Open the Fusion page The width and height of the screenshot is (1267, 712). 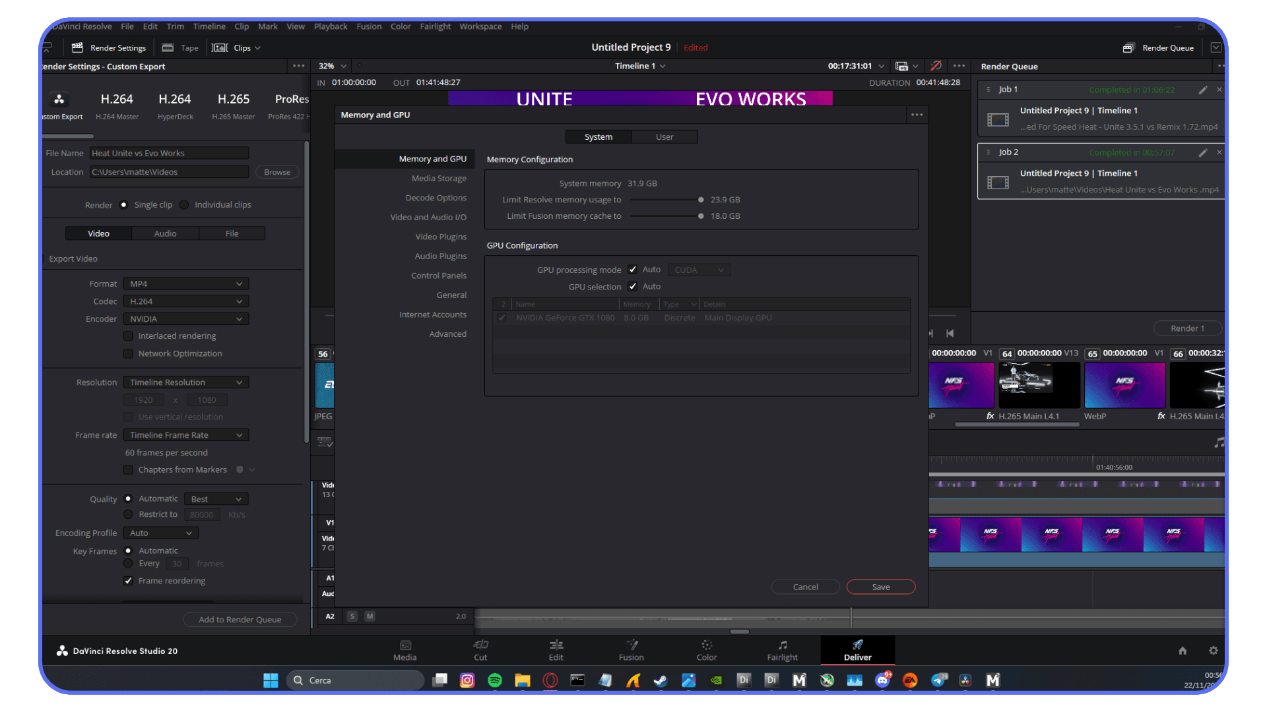pos(631,650)
